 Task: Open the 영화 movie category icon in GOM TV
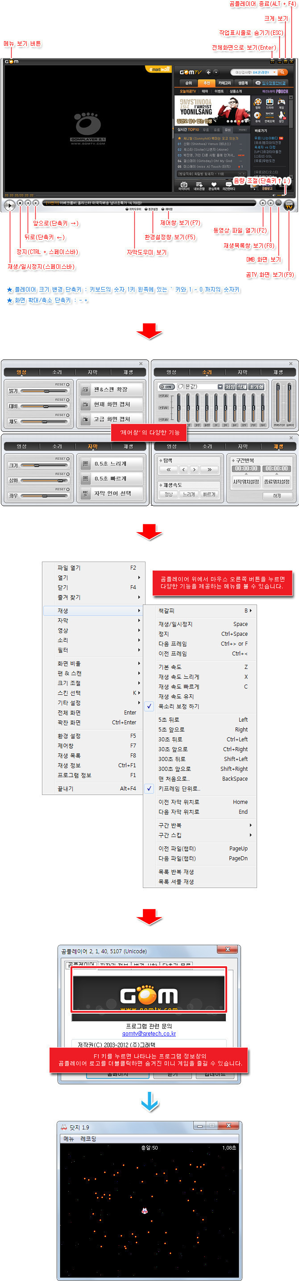click(x=258, y=103)
